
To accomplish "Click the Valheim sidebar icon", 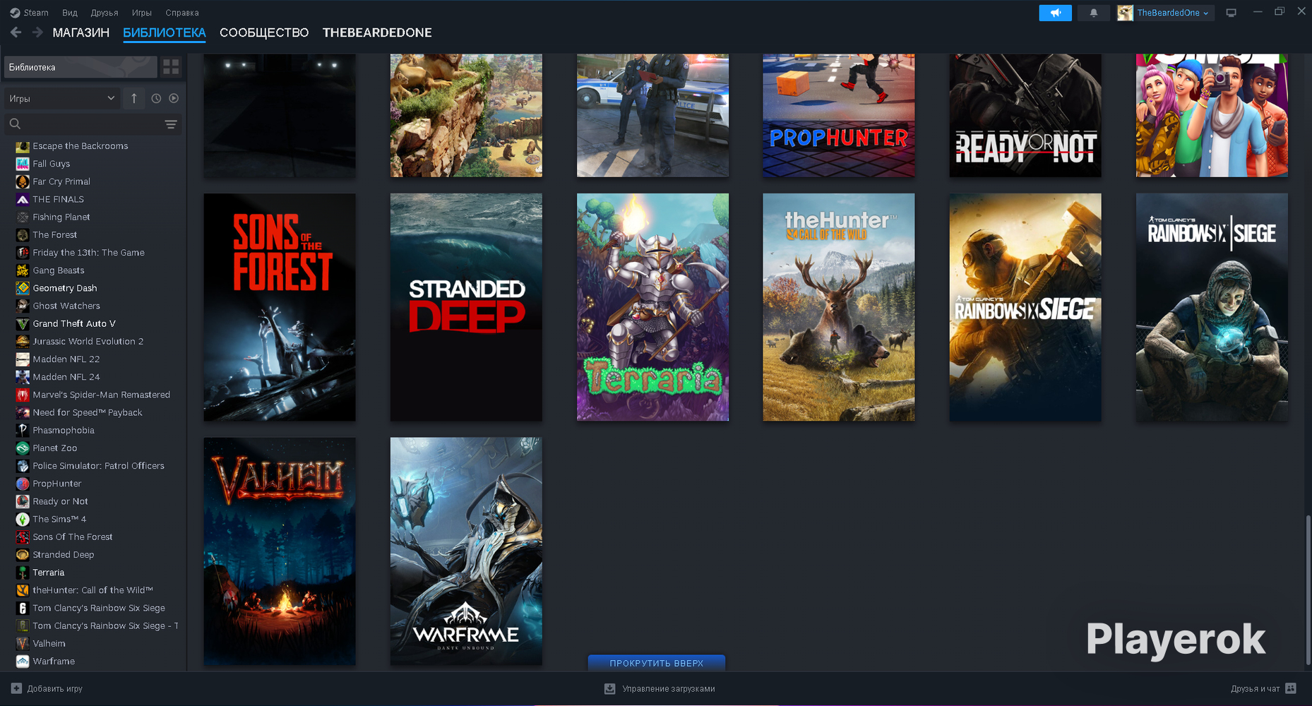I will (x=23, y=643).
